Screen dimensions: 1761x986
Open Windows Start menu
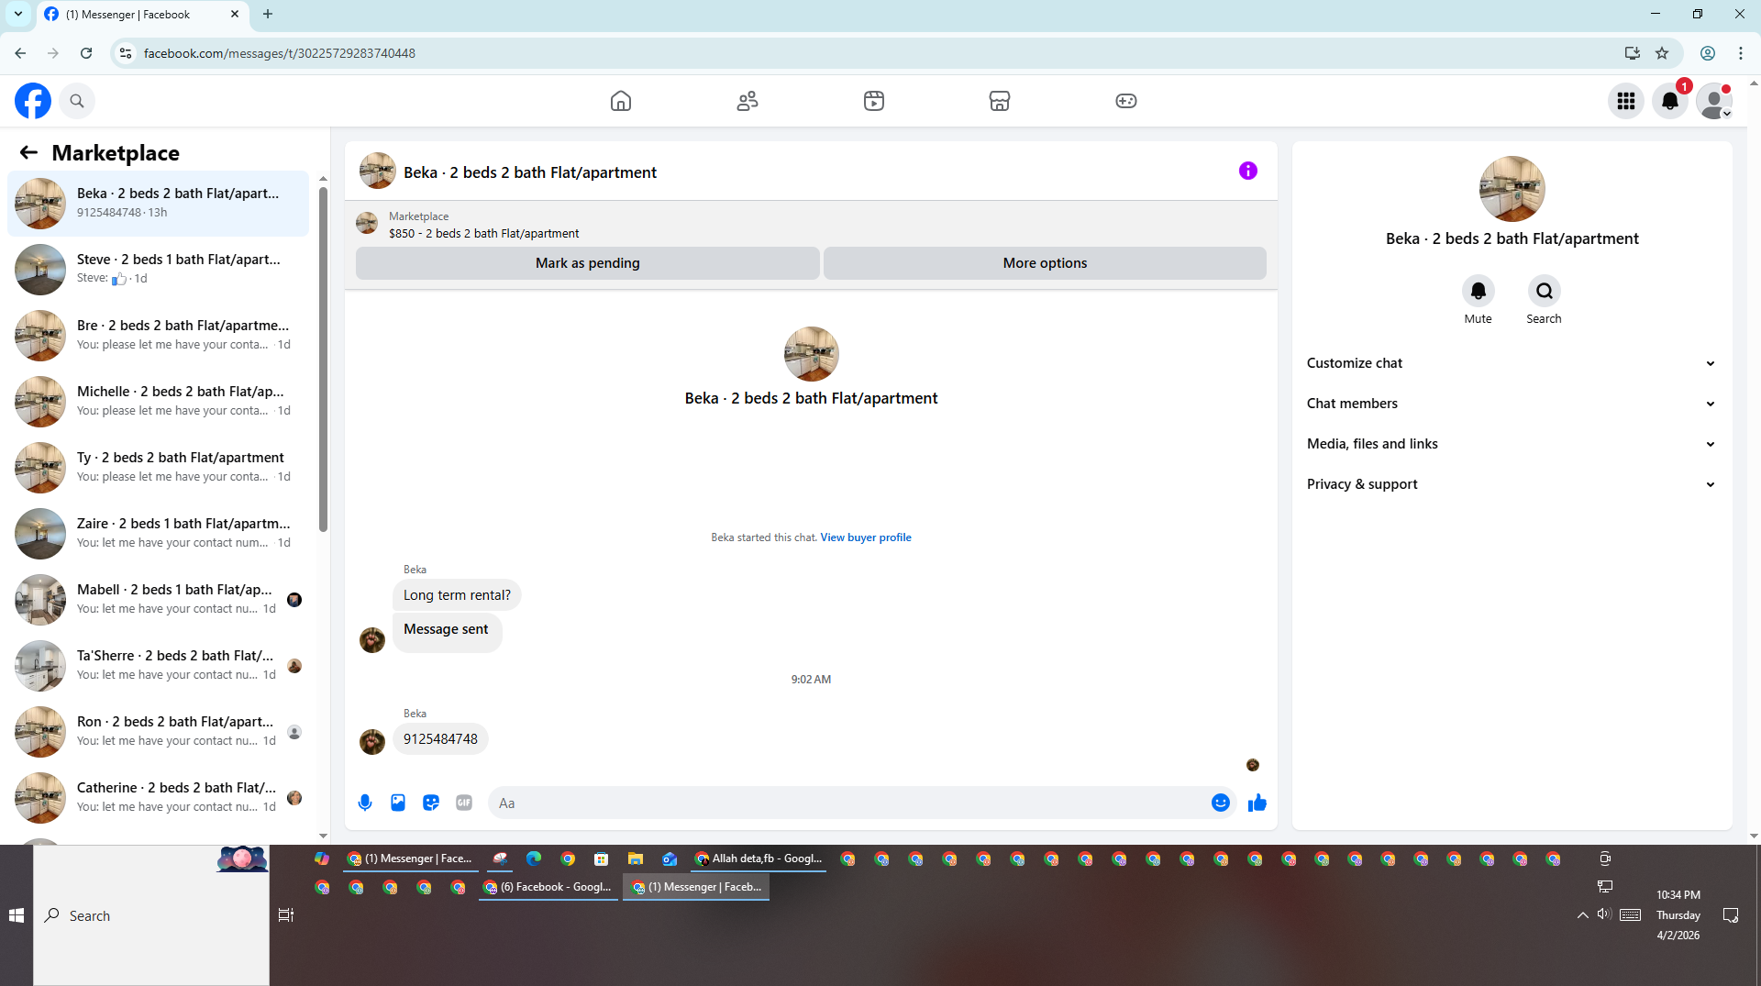tap(17, 915)
